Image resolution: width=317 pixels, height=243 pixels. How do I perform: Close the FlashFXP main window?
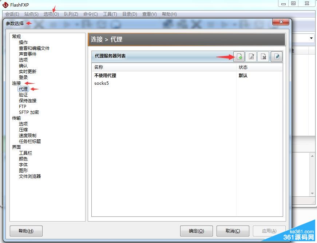(307, 4)
